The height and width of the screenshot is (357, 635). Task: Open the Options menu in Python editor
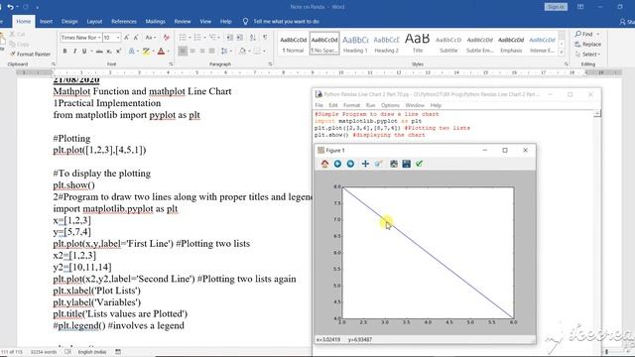(390, 105)
